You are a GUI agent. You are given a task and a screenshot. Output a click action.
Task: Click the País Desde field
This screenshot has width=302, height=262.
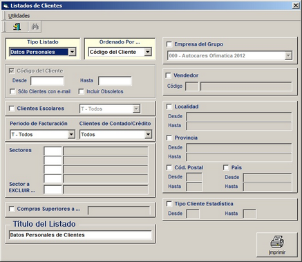pos(267,177)
